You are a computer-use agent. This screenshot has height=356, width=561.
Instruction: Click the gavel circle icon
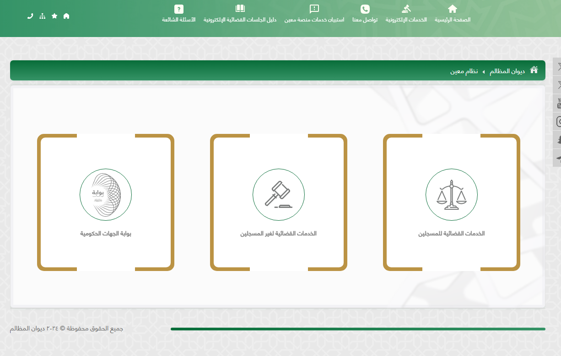tap(278, 195)
